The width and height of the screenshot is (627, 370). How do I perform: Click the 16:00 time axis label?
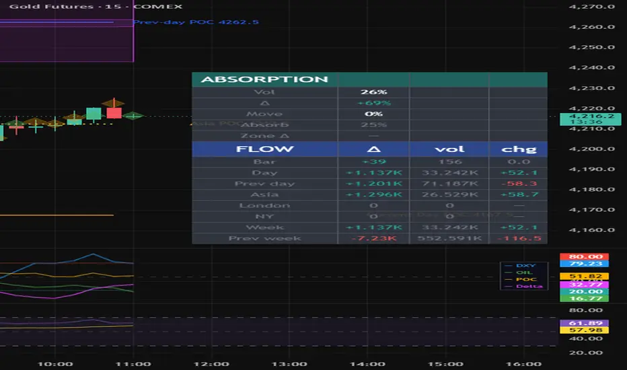[x=524, y=364]
